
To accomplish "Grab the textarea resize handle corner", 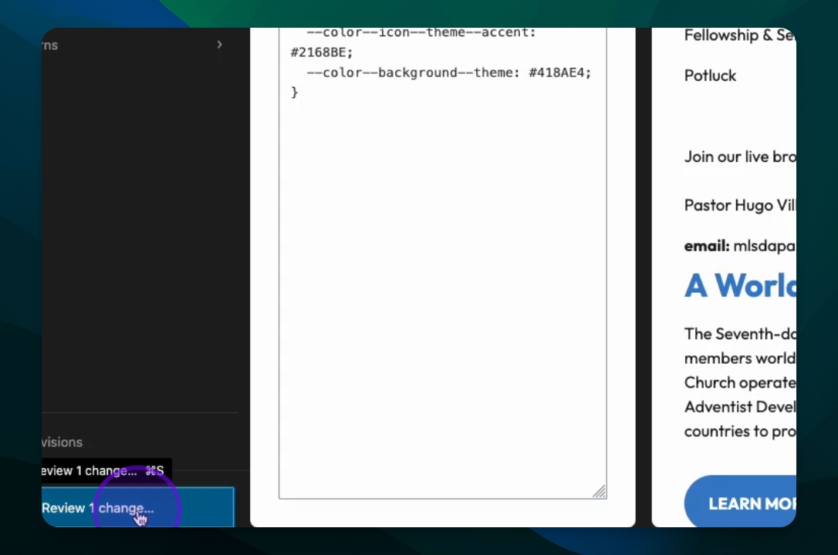I will point(599,492).
